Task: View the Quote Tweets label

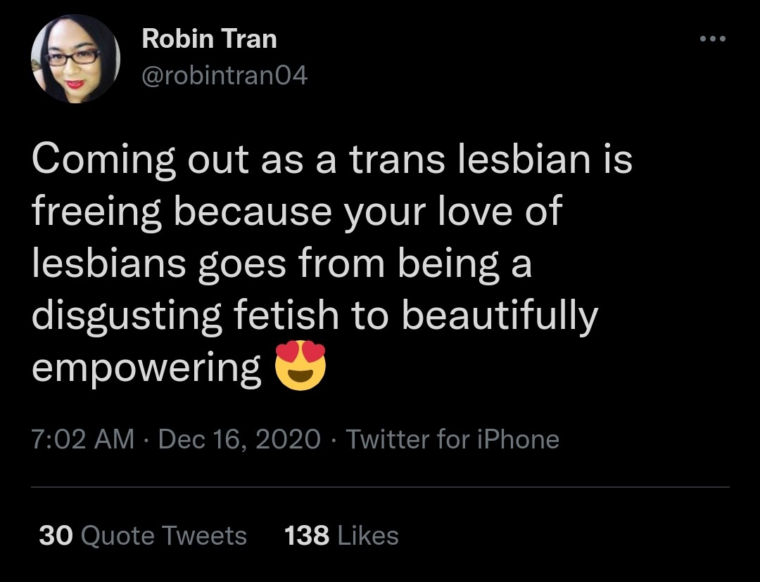Action: pos(164,536)
